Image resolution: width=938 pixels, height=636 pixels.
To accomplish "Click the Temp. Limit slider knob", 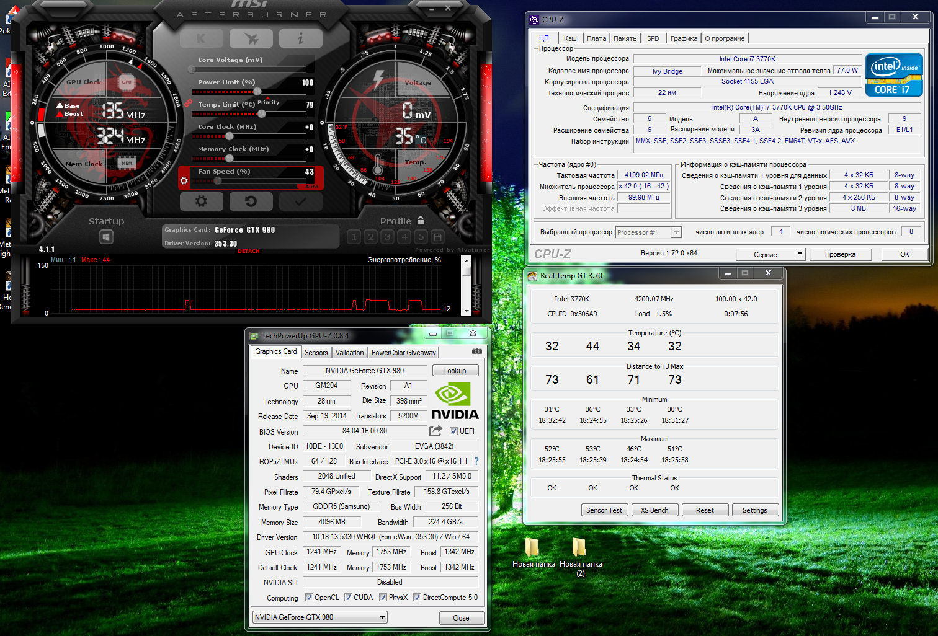I will pos(262,113).
